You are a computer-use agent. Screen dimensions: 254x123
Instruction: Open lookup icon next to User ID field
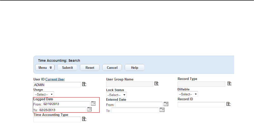click(x=84, y=84)
